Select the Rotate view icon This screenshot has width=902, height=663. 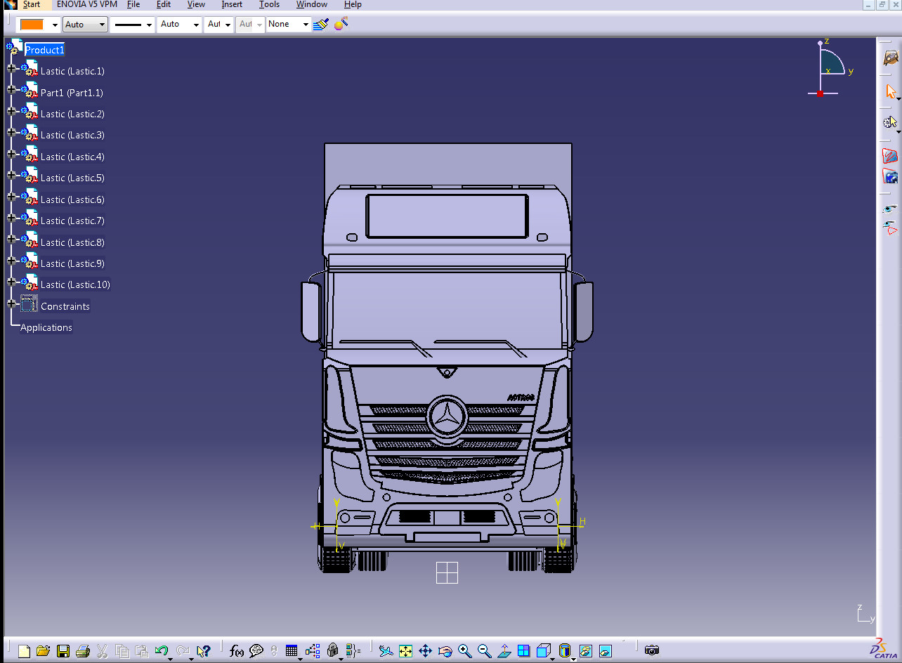point(445,651)
